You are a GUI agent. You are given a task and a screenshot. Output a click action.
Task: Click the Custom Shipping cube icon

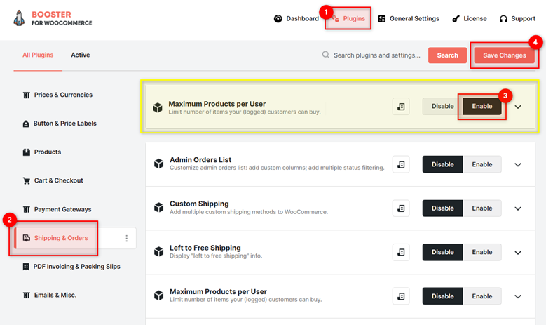[159, 207]
